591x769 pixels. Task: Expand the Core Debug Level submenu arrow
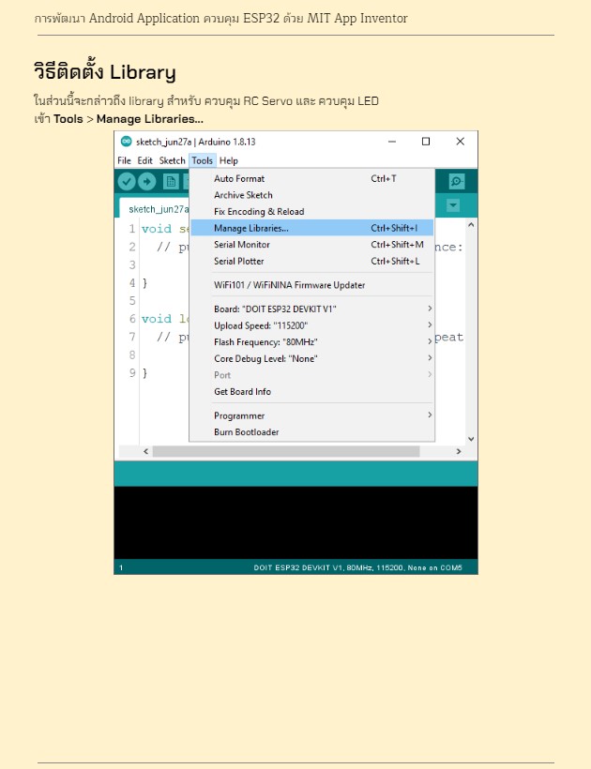pos(430,358)
